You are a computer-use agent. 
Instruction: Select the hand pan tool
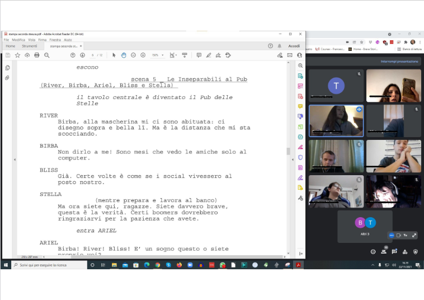click(124, 55)
